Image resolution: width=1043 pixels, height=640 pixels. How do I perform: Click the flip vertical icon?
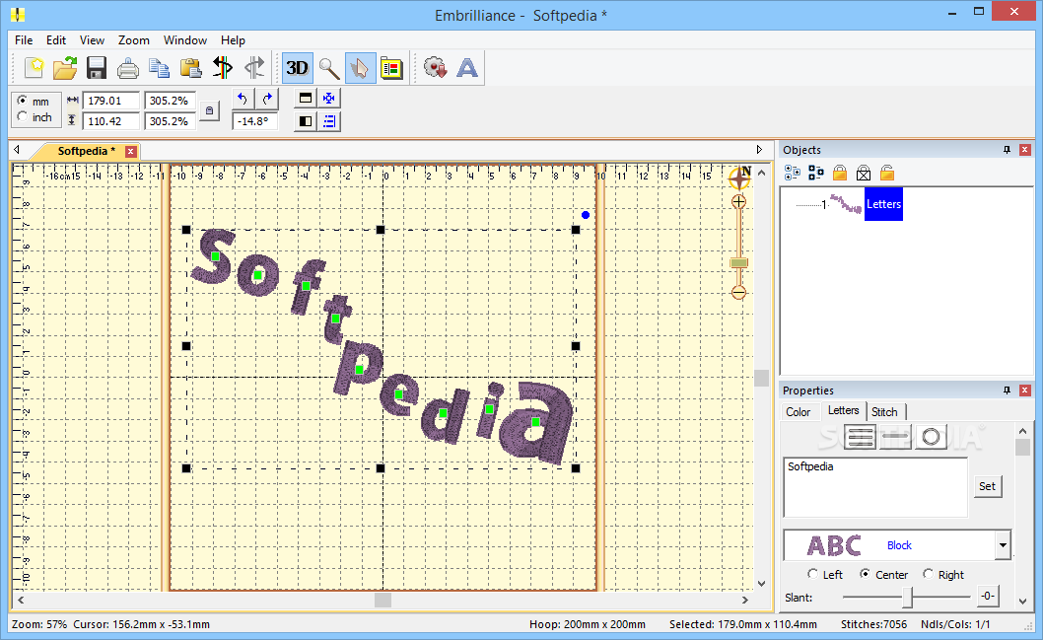pos(306,99)
